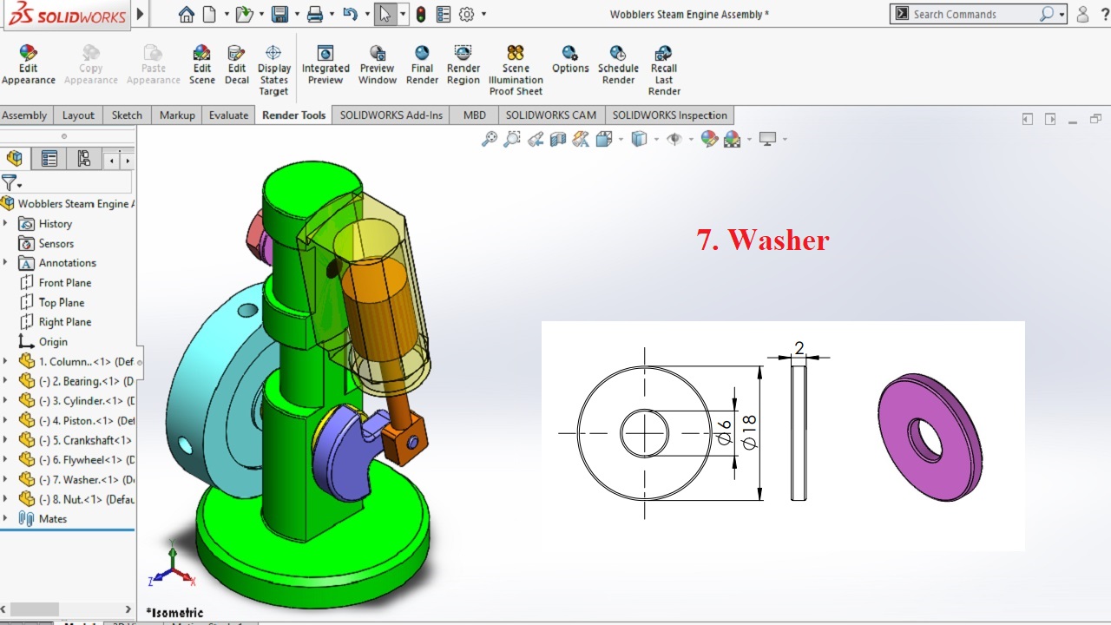Open the Apply Scene dropdown arrow
Image resolution: width=1111 pixels, height=625 pixels.
click(x=748, y=139)
